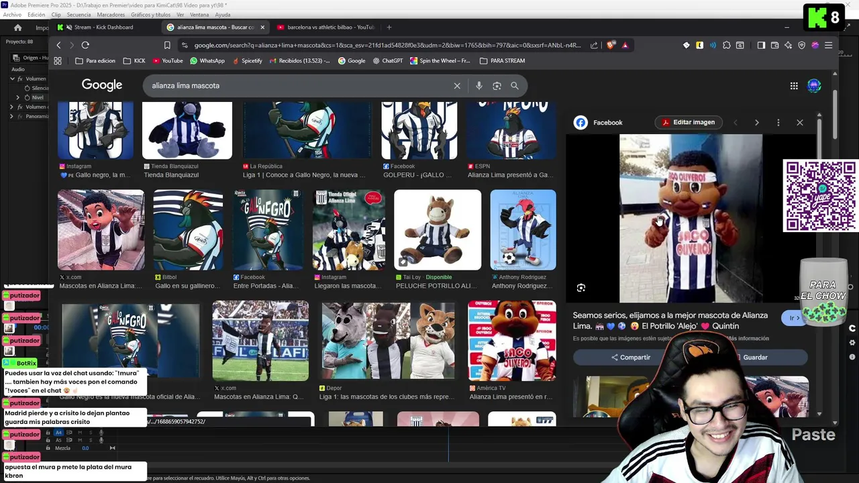Open PARA STREAM bookmarks folder
The height and width of the screenshot is (483, 859).
click(x=502, y=61)
